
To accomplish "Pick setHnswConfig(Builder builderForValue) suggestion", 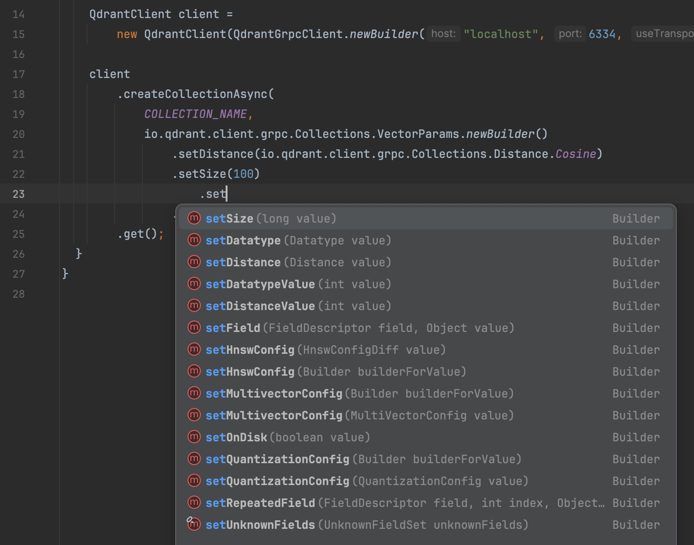I will pyautogui.click(x=336, y=372).
